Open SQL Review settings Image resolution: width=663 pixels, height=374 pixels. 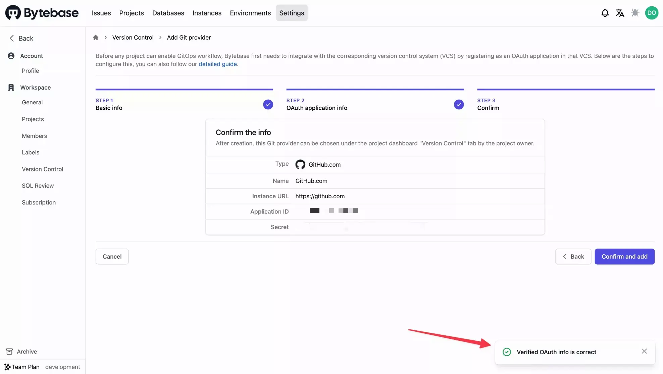click(x=38, y=185)
